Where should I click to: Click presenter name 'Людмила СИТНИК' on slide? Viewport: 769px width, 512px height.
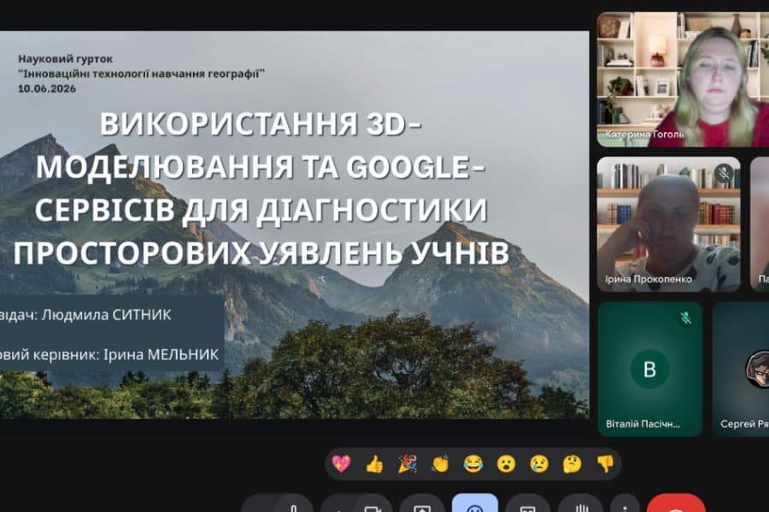[107, 315]
